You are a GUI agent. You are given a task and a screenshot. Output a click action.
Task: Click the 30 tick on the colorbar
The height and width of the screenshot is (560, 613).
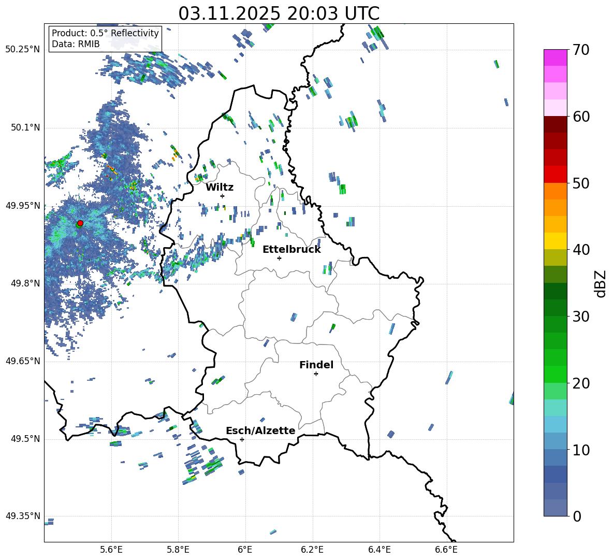tap(581, 317)
